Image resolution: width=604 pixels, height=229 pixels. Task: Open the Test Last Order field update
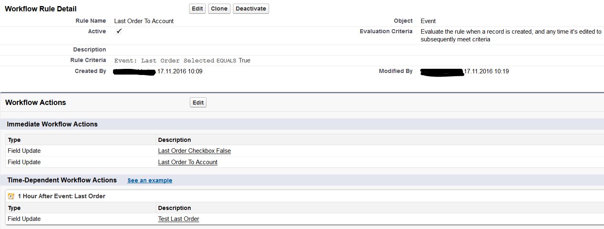coord(178,219)
